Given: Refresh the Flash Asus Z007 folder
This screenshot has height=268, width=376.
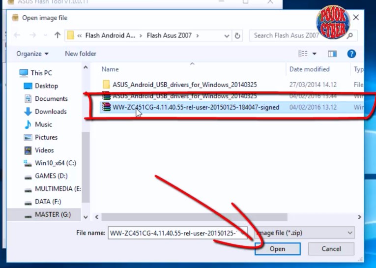Looking at the screenshot, I should click(x=237, y=36).
